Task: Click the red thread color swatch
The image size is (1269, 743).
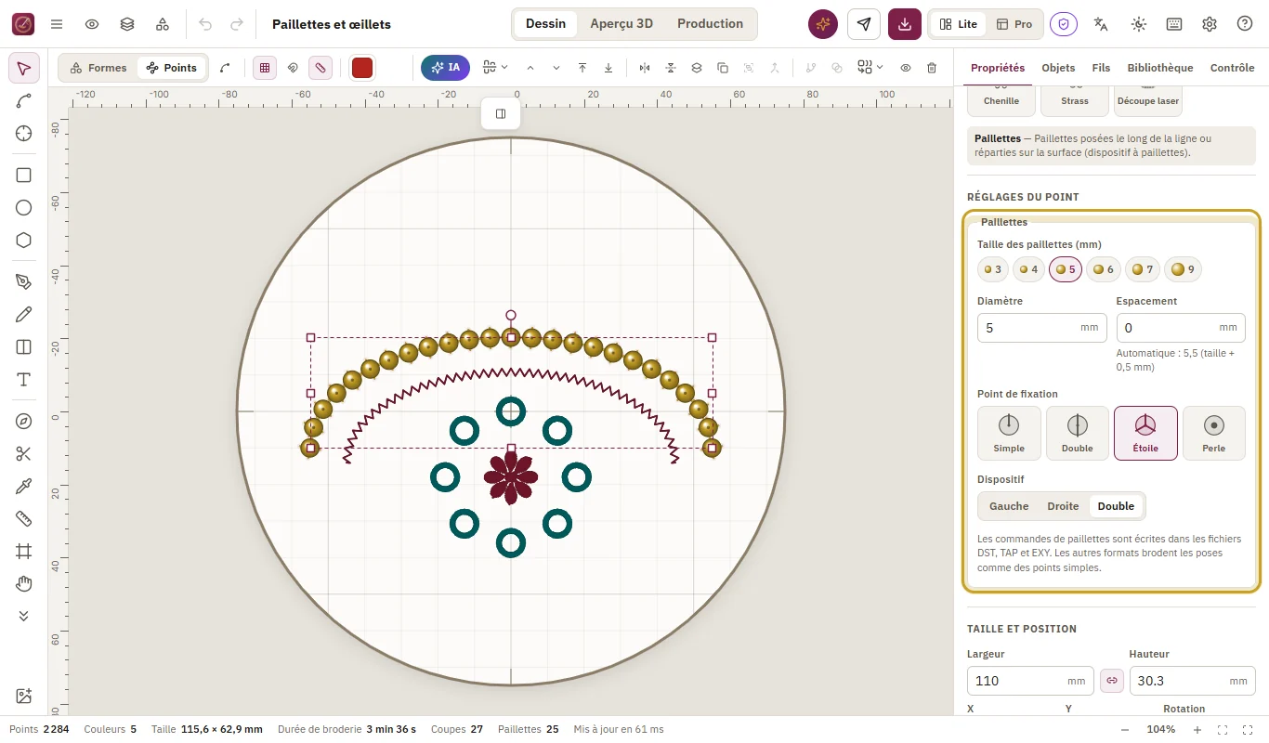Action: [x=362, y=68]
